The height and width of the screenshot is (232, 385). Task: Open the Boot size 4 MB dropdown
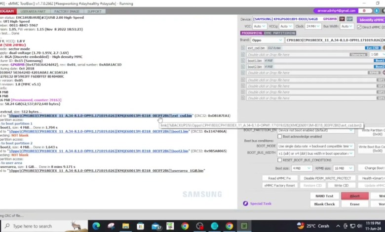click(302, 168)
